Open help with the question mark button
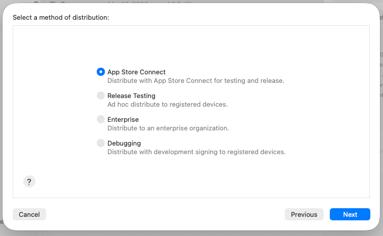The image size is (383, 236). pos(29,182)
